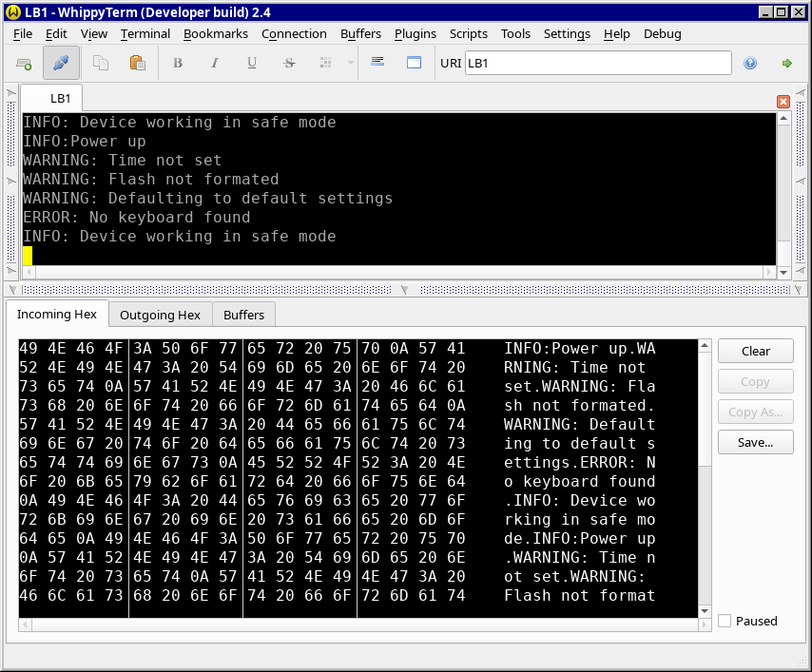The image size is (812, 672).
Task: Click the Copy As... button
Action: (x=756, y=413)
